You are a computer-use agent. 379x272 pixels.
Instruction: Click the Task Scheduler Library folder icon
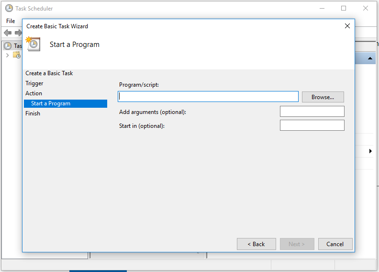pos(17,55)
